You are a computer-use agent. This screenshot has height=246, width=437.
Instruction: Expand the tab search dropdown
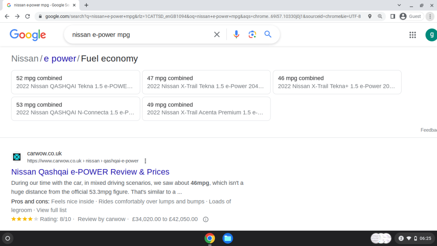tap(399, 5)
